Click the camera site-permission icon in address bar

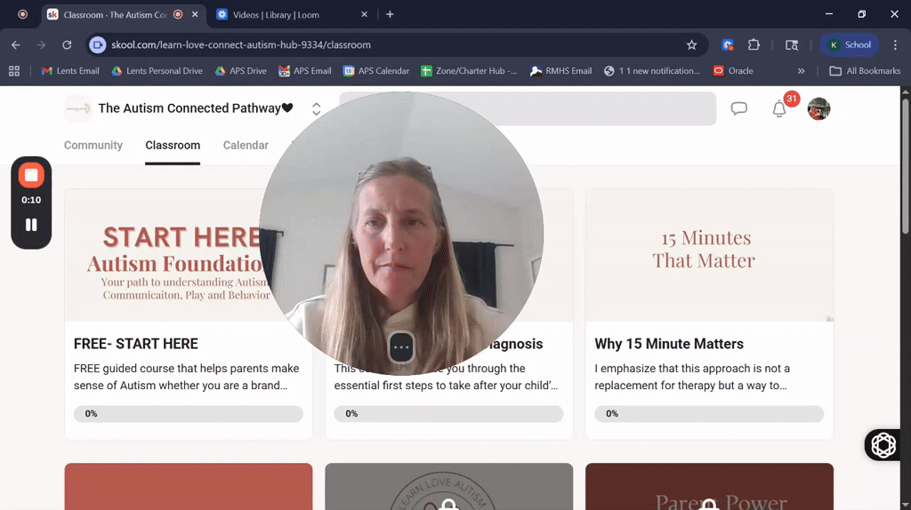(98, 44)
